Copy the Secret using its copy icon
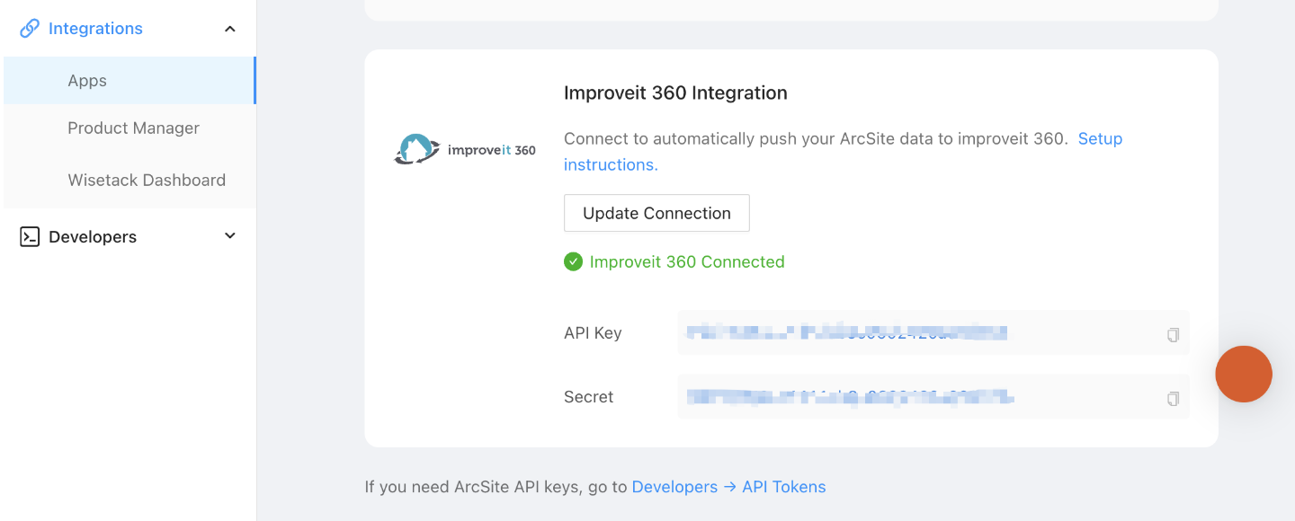The image size is (1295, 521). click(x=1173, y=398)
